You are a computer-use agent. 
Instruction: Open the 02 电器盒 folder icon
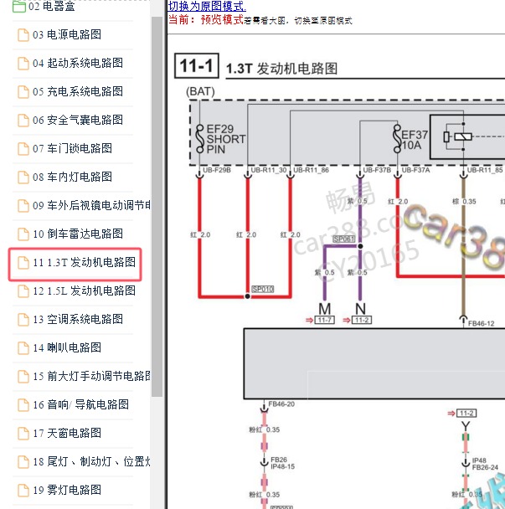pyautogui.click(x=18, y=6)
